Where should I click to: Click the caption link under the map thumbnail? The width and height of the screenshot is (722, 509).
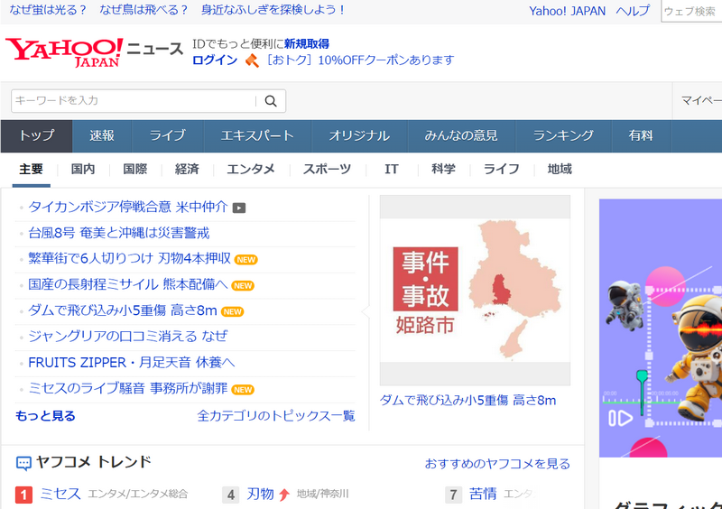point(467,401)
